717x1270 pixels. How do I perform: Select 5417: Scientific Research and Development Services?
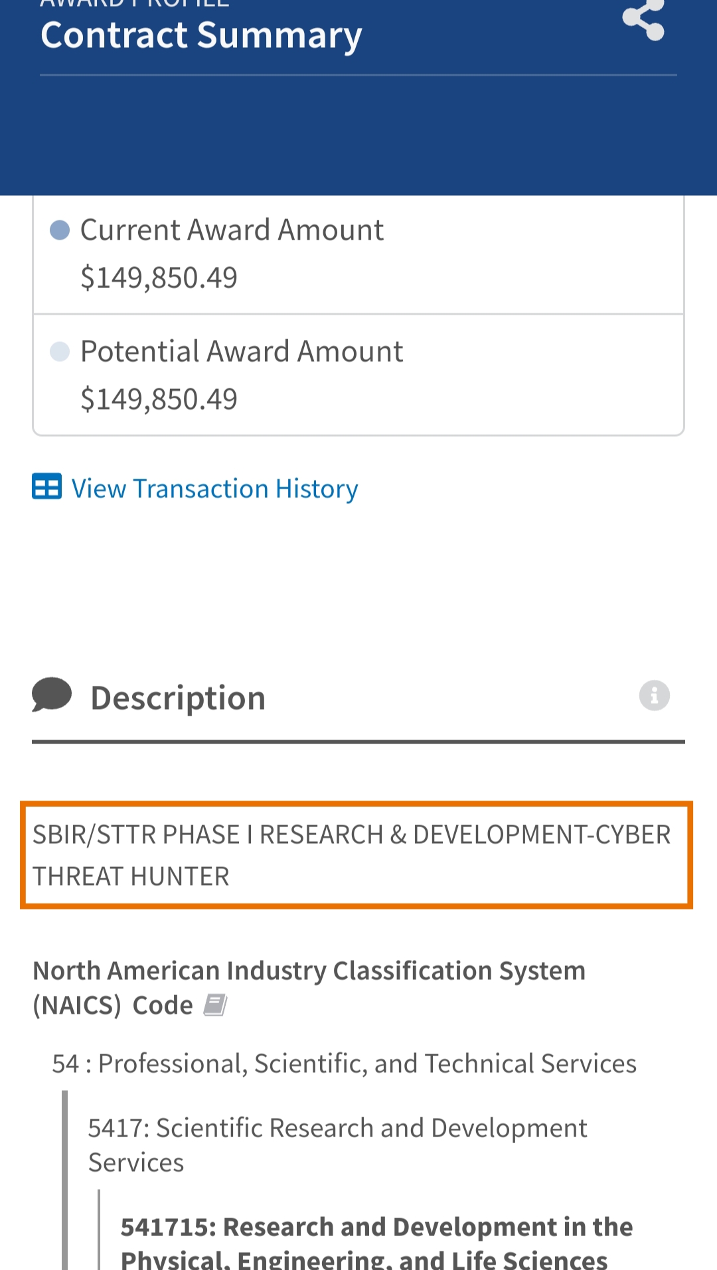(x=337, y=1145)
